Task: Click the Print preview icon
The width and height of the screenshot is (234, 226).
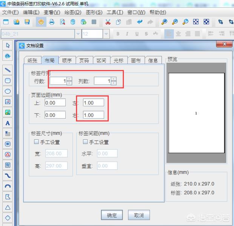Action: coord(62,22)
